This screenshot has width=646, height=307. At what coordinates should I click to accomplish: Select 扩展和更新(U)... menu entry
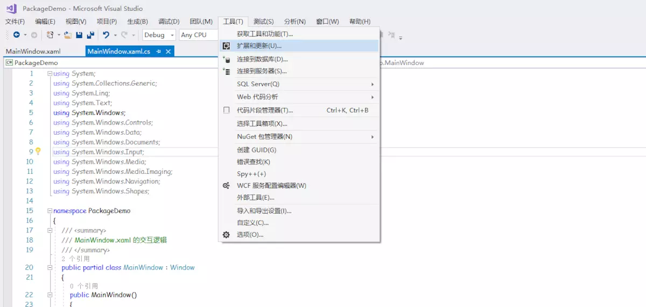click(x=299, y=46)
